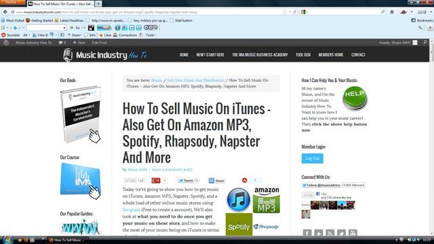Show StumbleUpon Likes star
The width and height of the screenshot is (434, 244).
coord(105,35)
